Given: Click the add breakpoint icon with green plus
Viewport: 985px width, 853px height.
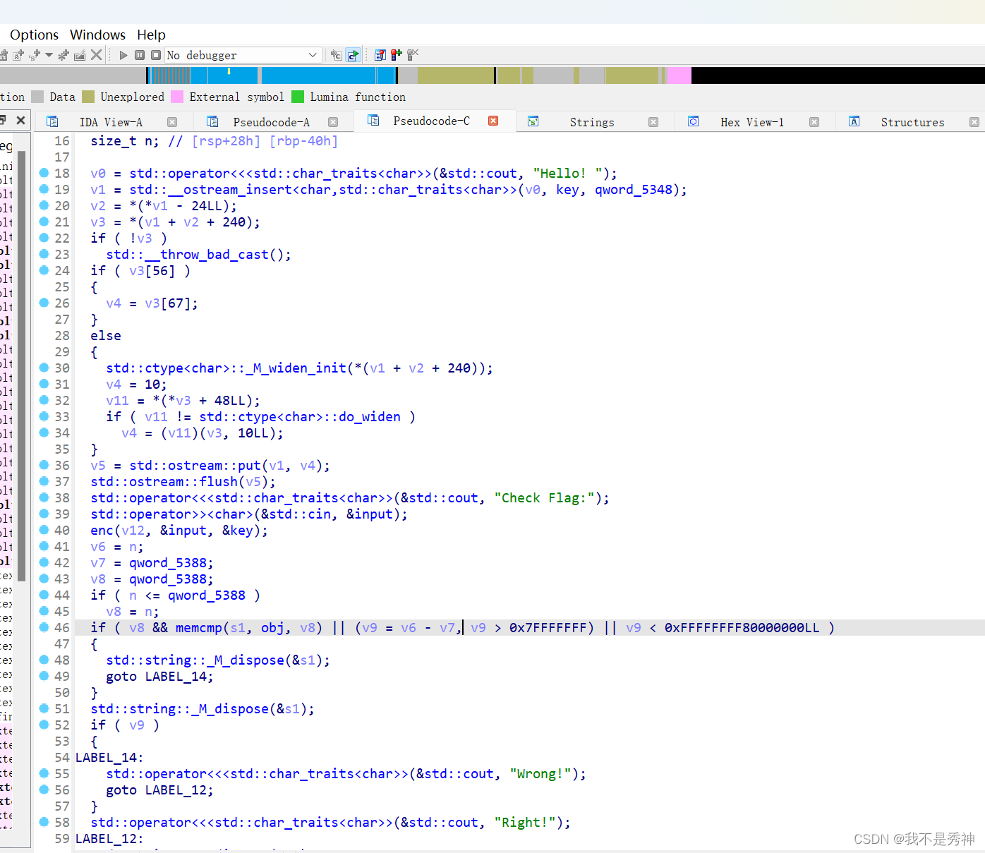Looking at the screenshot, I should pyautogui.click(x=397, y=55).
